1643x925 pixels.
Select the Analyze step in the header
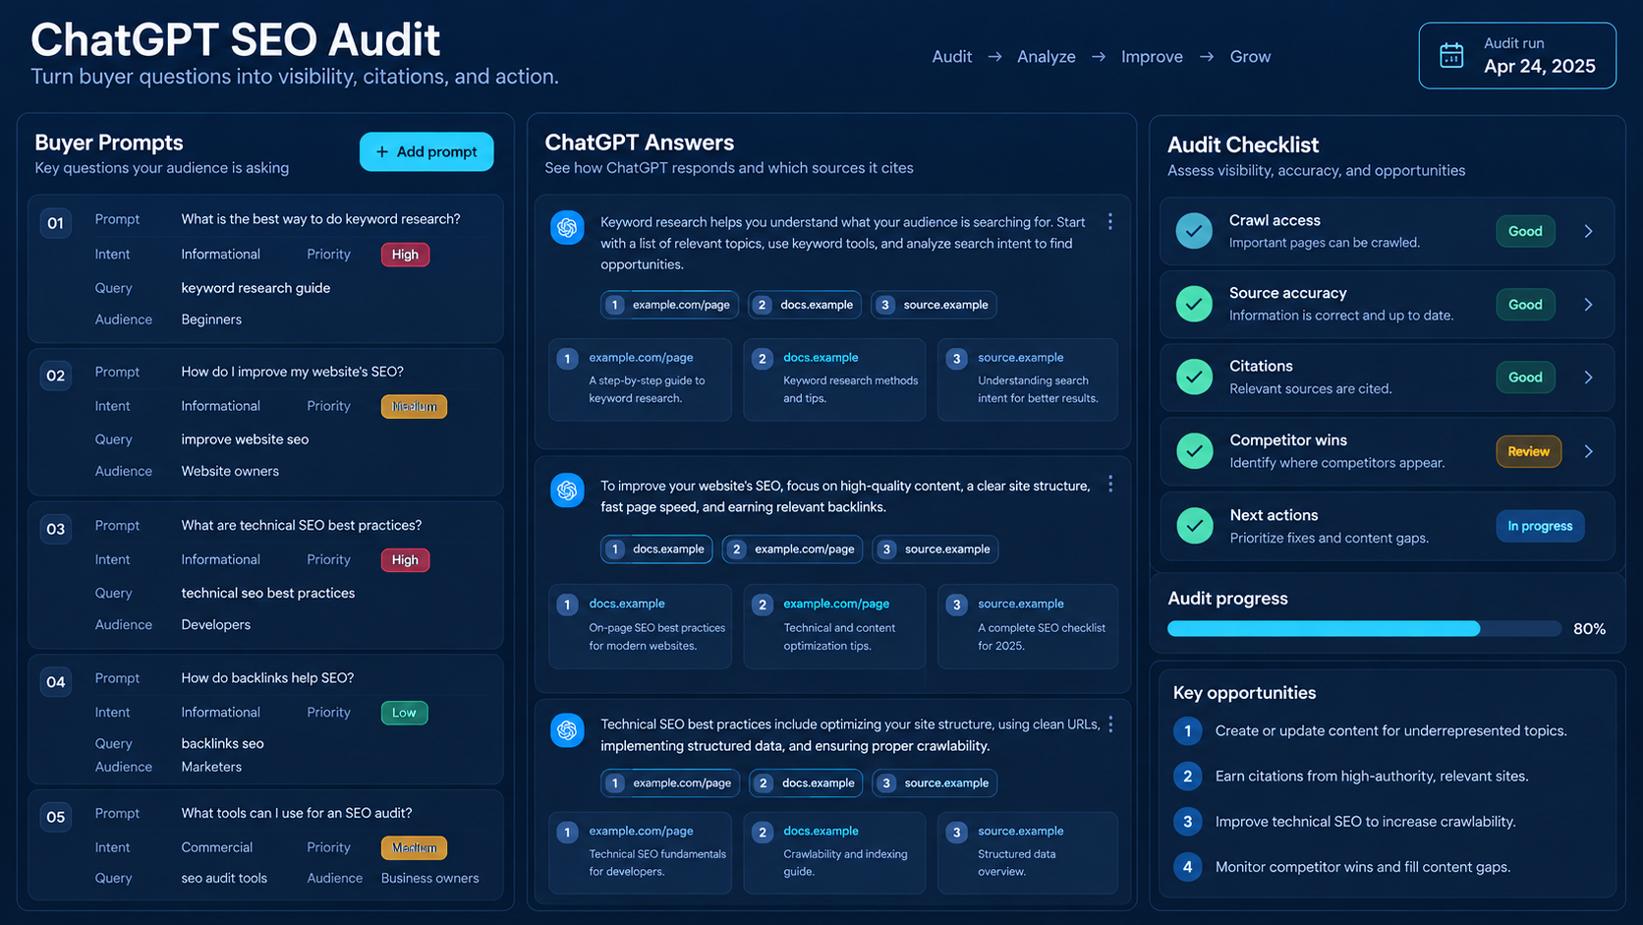tap(1046, 57)
